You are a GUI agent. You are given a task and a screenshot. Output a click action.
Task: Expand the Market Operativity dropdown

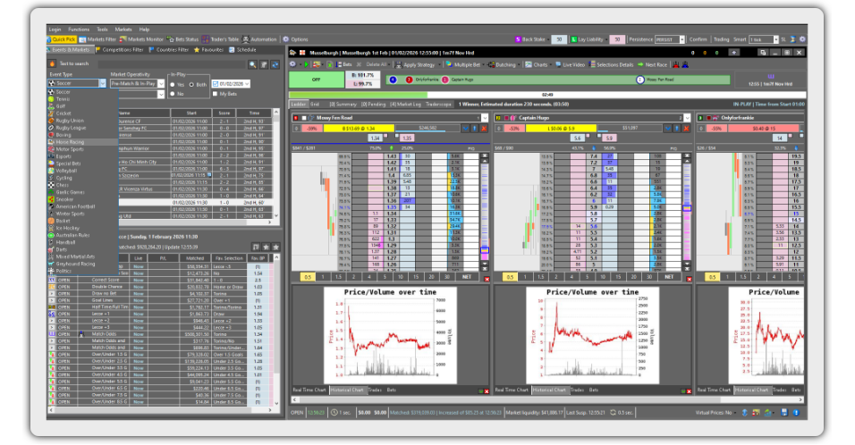coord(163,83)
